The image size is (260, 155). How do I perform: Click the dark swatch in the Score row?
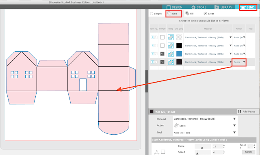pyautogui.click(x=179, y=62)
